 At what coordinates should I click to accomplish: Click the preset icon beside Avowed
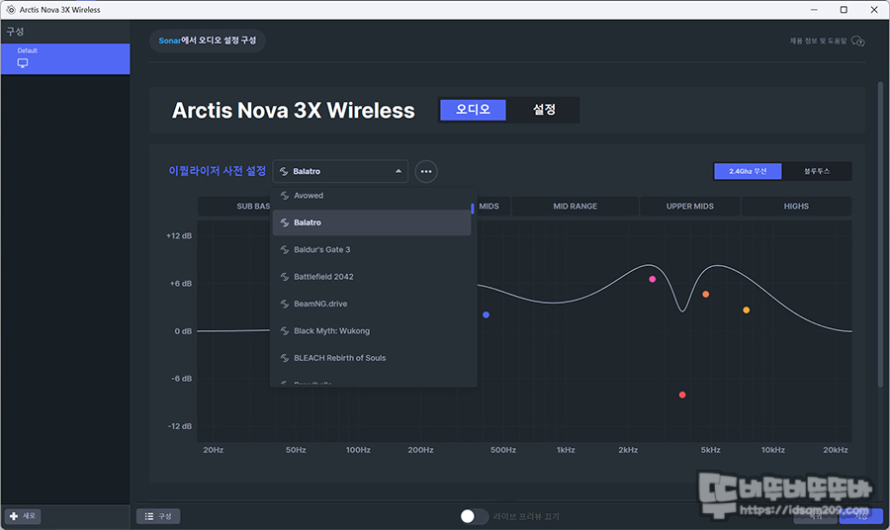pyautogui.click(x=285, y=195)
